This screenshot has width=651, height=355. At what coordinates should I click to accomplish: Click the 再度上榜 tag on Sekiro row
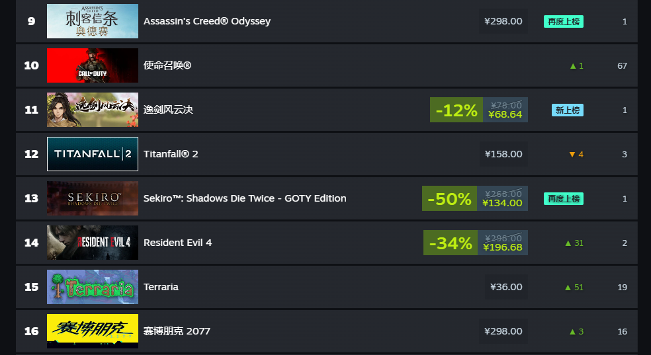click(x=564, y=198)
